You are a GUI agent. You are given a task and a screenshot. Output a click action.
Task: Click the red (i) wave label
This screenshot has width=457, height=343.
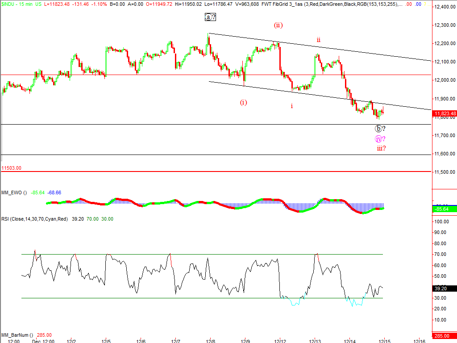click(x=243, y=102)
